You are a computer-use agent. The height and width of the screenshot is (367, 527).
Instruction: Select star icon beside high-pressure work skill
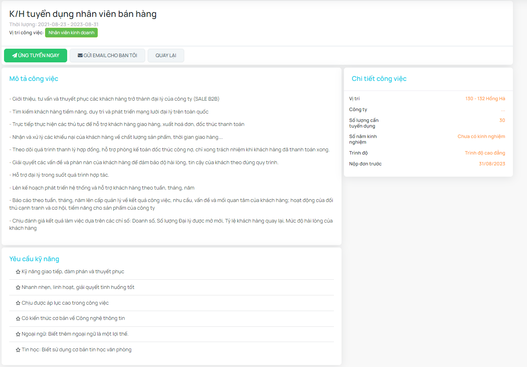pos(18,303)
